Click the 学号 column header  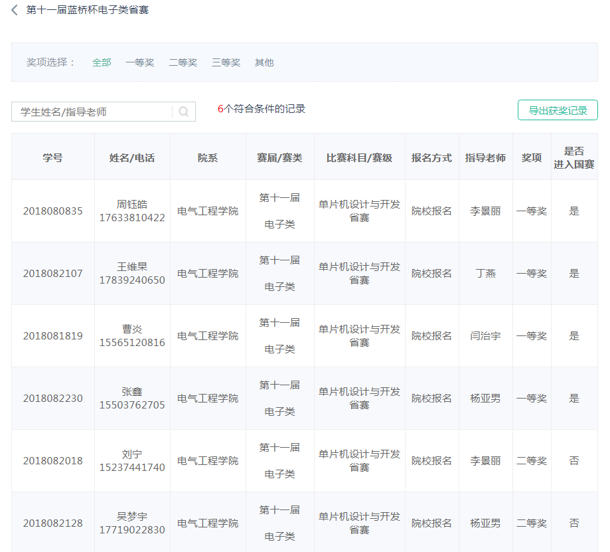point(53,157)
